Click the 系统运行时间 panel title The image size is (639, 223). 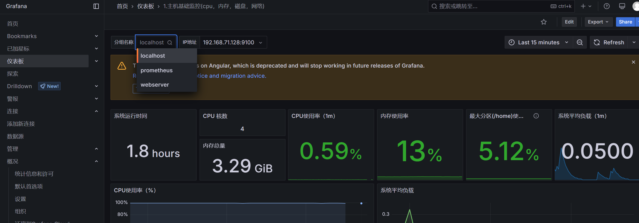131,116
